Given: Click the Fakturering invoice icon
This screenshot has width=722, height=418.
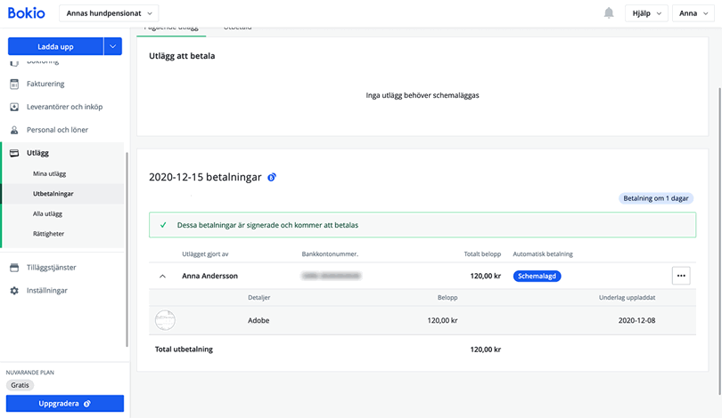Looking at the screenshot, I should 14,84.
